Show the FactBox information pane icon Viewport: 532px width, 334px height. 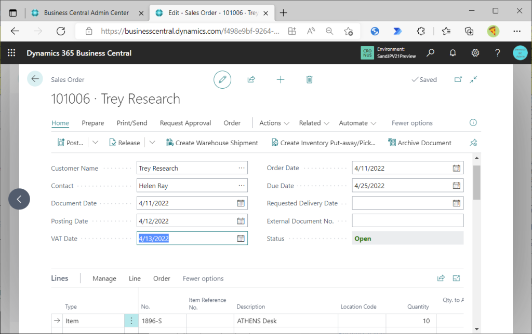[473, 122]
